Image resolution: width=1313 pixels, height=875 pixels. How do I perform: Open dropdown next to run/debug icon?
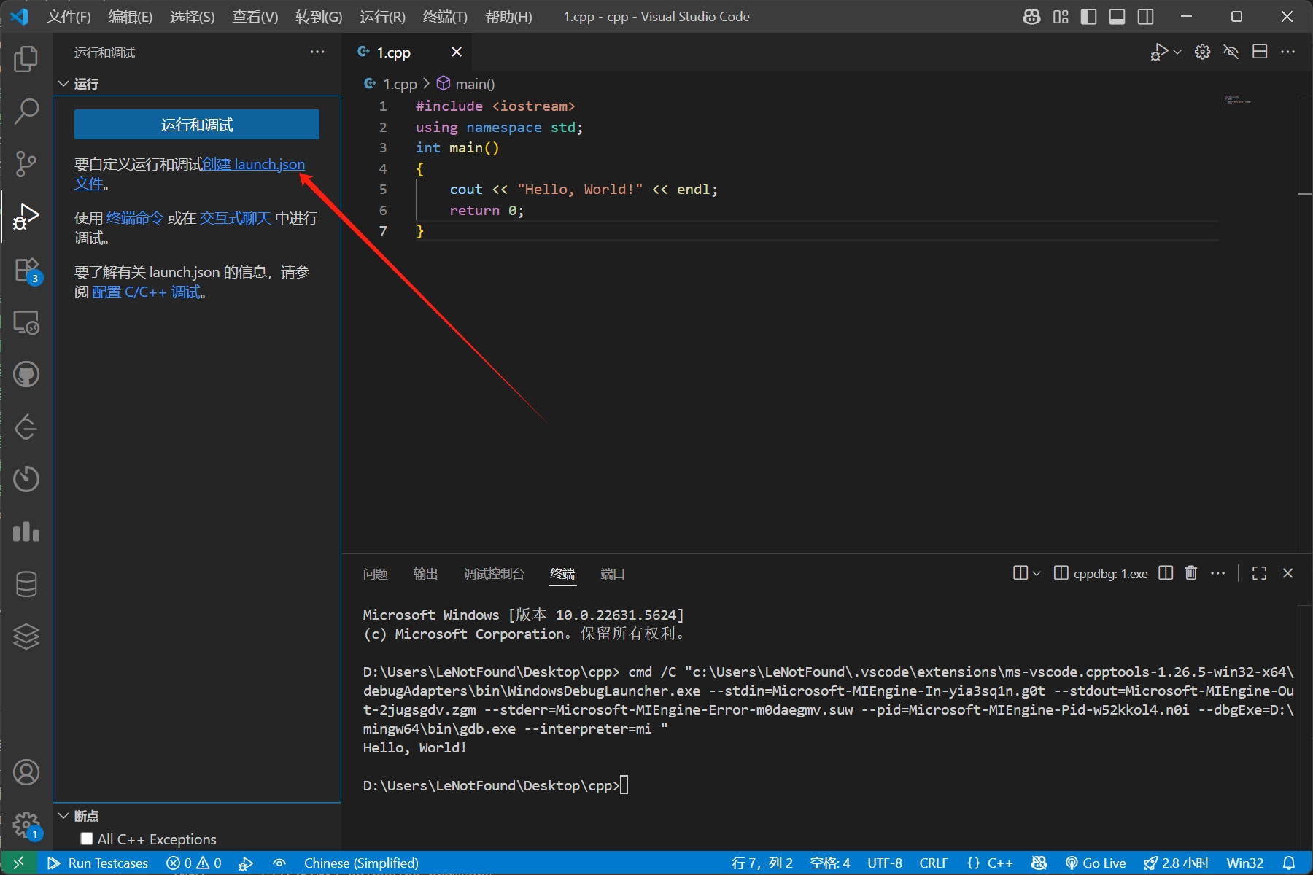tap(1177, 52)
